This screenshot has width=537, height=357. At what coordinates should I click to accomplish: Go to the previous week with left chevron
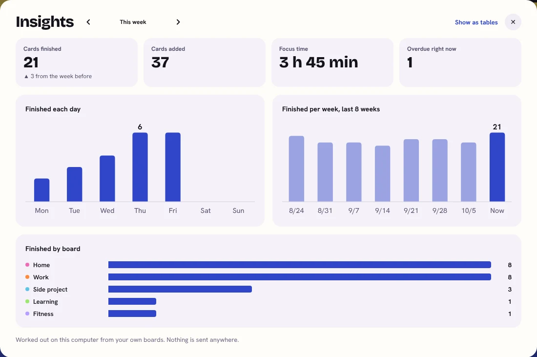pos(88,22)
